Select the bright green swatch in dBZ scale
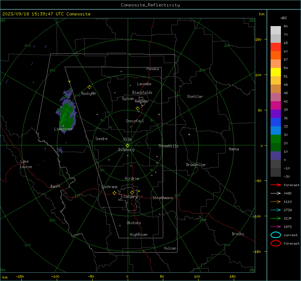301x281 pixels. click(x=276, y=139)
